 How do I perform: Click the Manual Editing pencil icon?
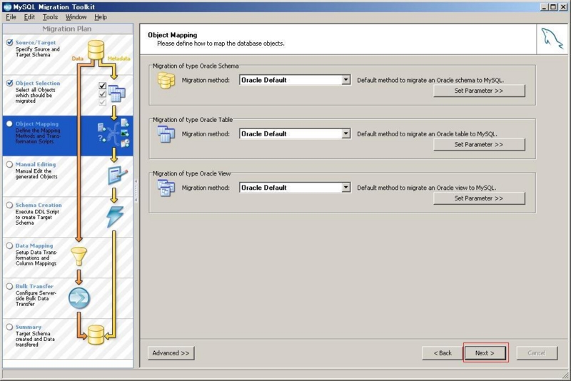118,175
